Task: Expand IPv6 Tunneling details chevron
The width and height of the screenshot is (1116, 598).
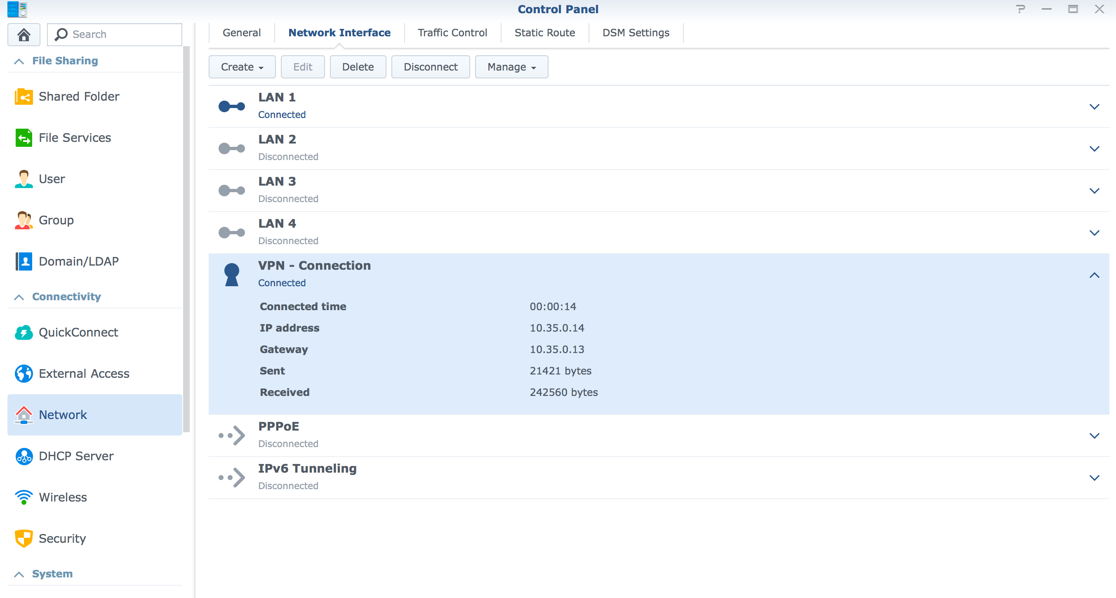Action: 1094,478
